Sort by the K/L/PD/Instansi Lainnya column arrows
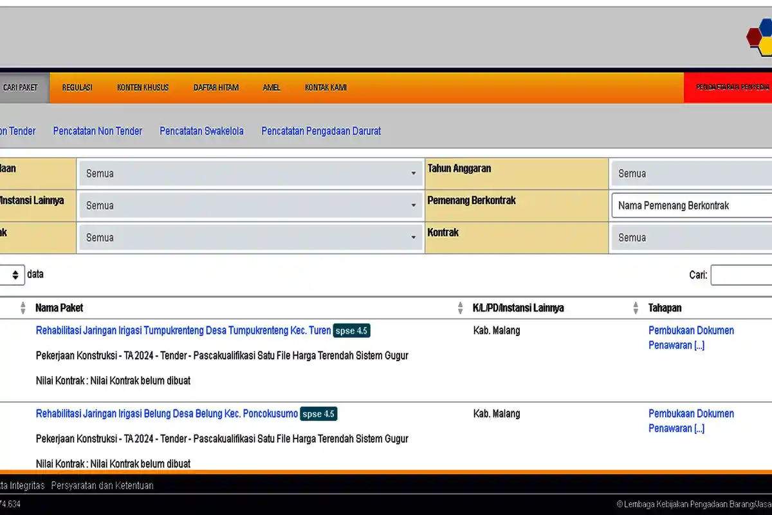Screen dimensions: 772x515 click(460, 308)
